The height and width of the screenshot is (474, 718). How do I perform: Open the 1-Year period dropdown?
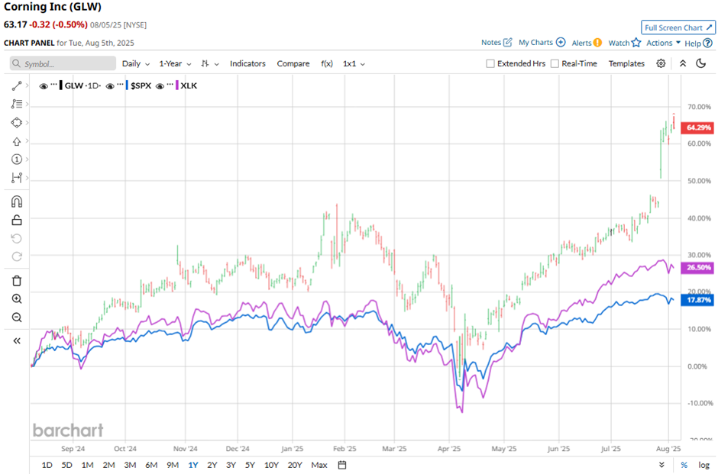(x=175, y=63)
